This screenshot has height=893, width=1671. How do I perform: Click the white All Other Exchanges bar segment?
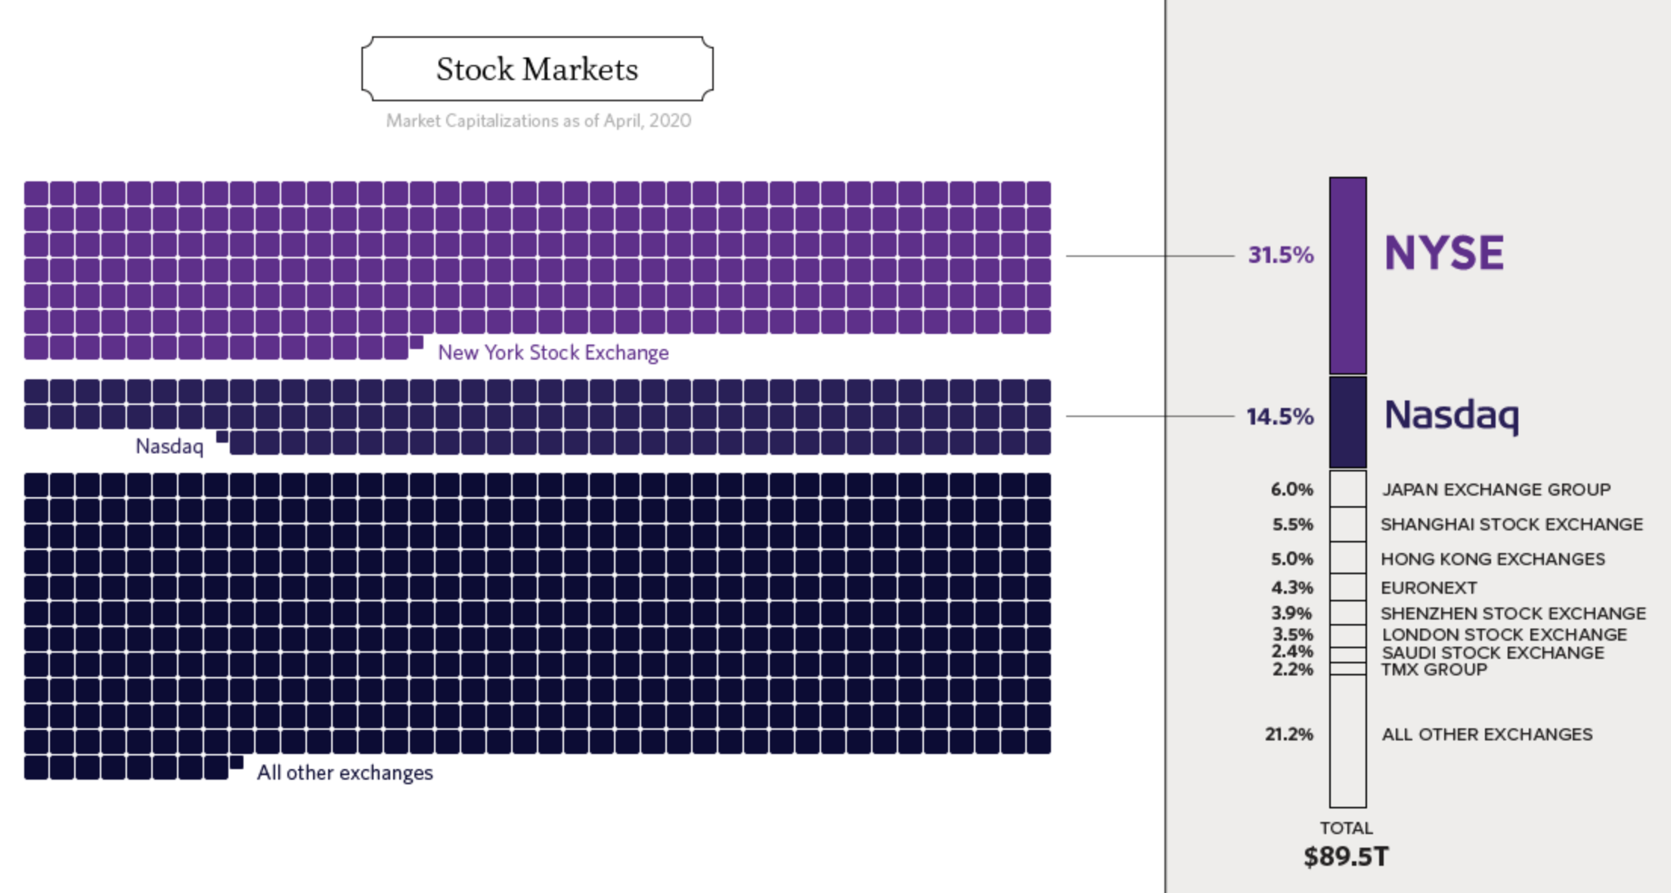pos(1347,740)
